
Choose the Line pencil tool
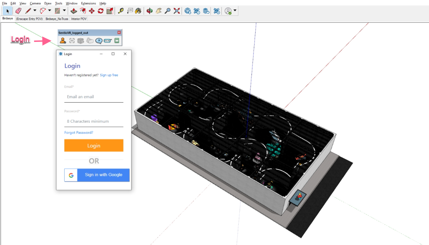pos(28,11)
